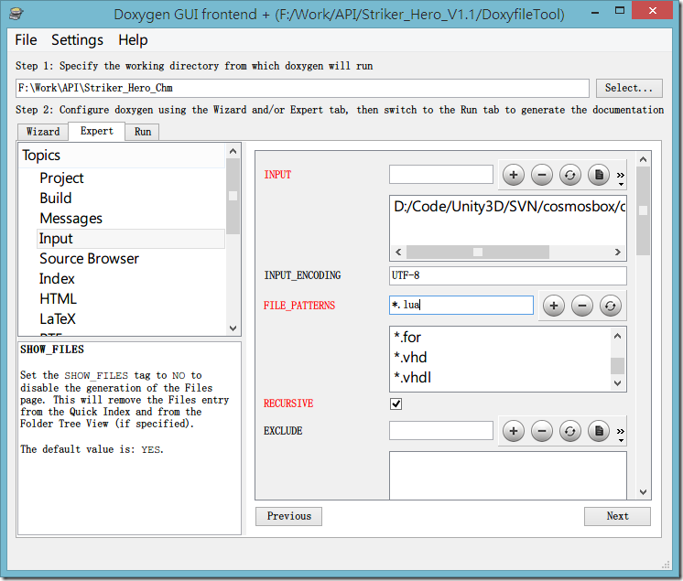
Task: Click the Topics list scrollbar thumb
Action: point(233,197)
